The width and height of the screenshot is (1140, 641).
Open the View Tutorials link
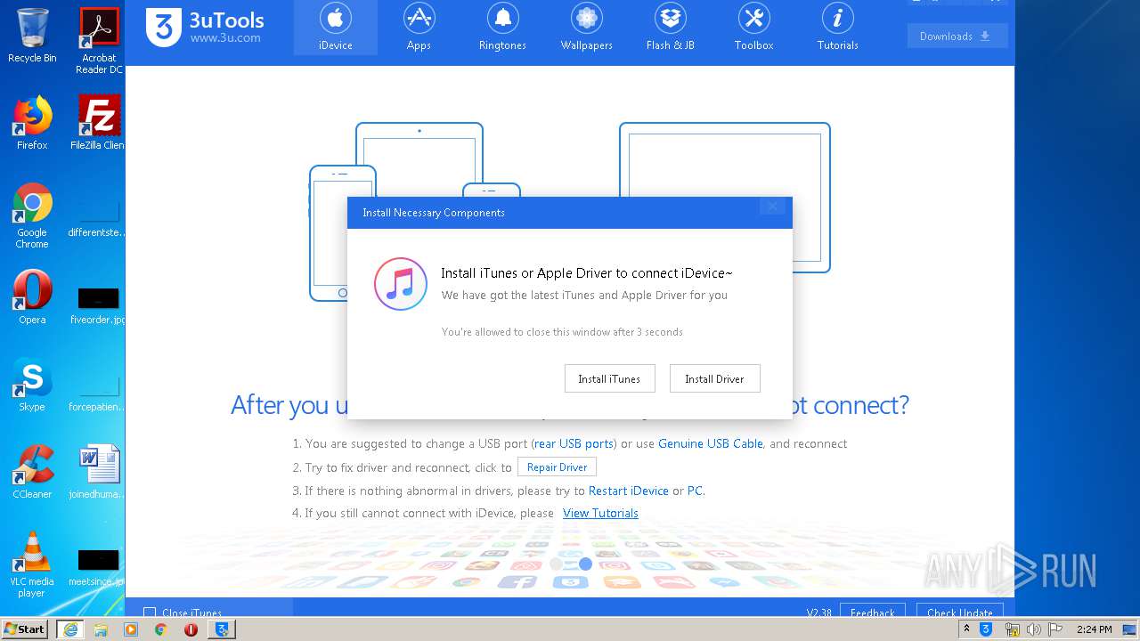pos(600,513)
